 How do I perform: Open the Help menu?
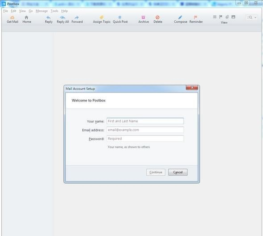[64, 11]
